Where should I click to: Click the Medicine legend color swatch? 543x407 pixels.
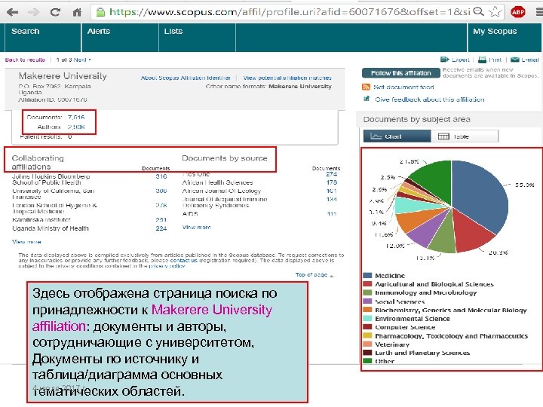(x=367, y=276)
